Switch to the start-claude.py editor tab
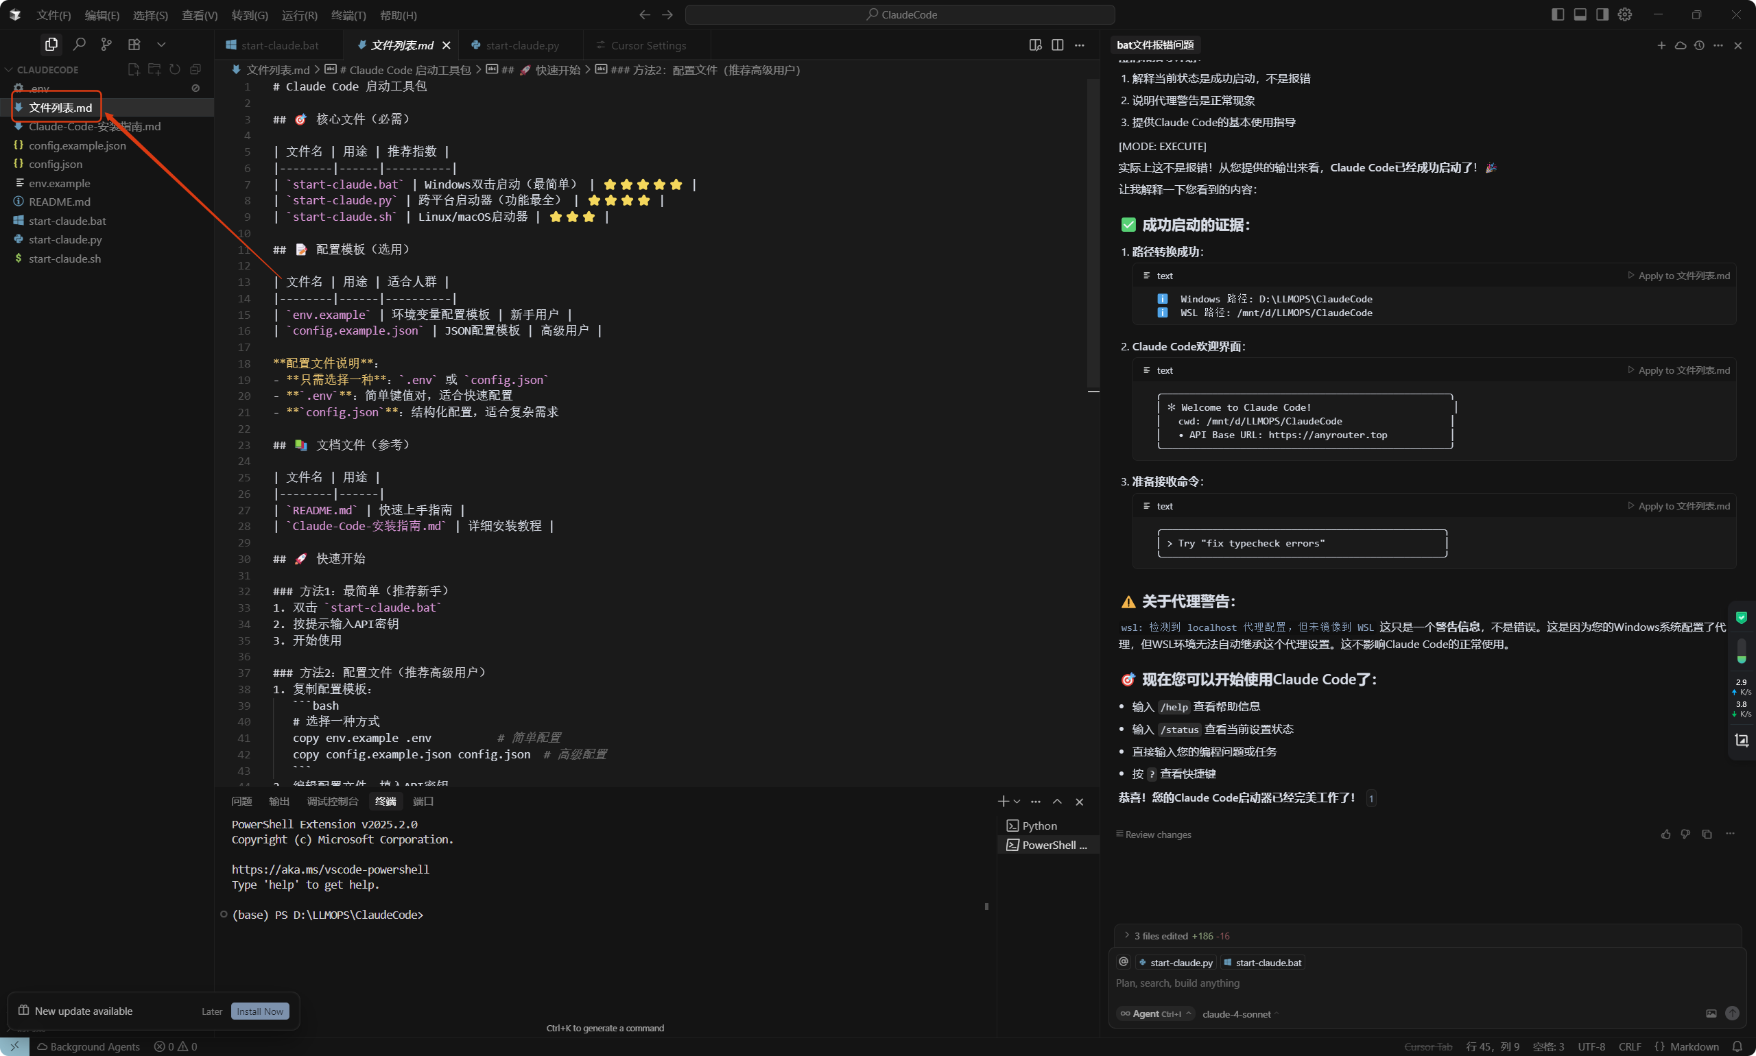The width and height of the screenshot is (1756, 1056). [515, 45]
